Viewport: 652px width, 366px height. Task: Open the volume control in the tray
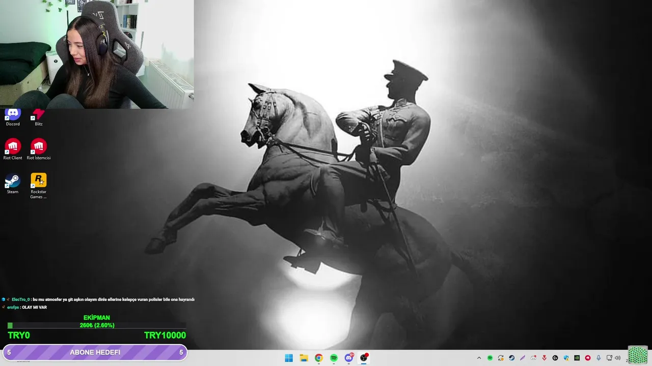(618, 358)
